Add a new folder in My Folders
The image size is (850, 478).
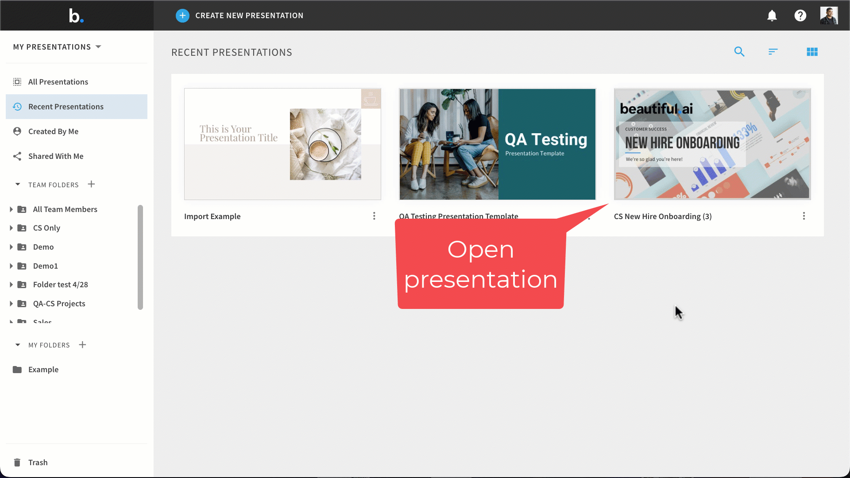click(x=82, y=345)
